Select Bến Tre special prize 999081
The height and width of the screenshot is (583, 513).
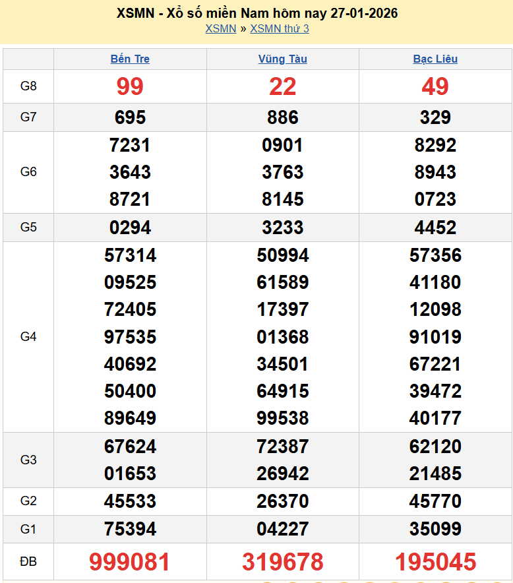130,562
